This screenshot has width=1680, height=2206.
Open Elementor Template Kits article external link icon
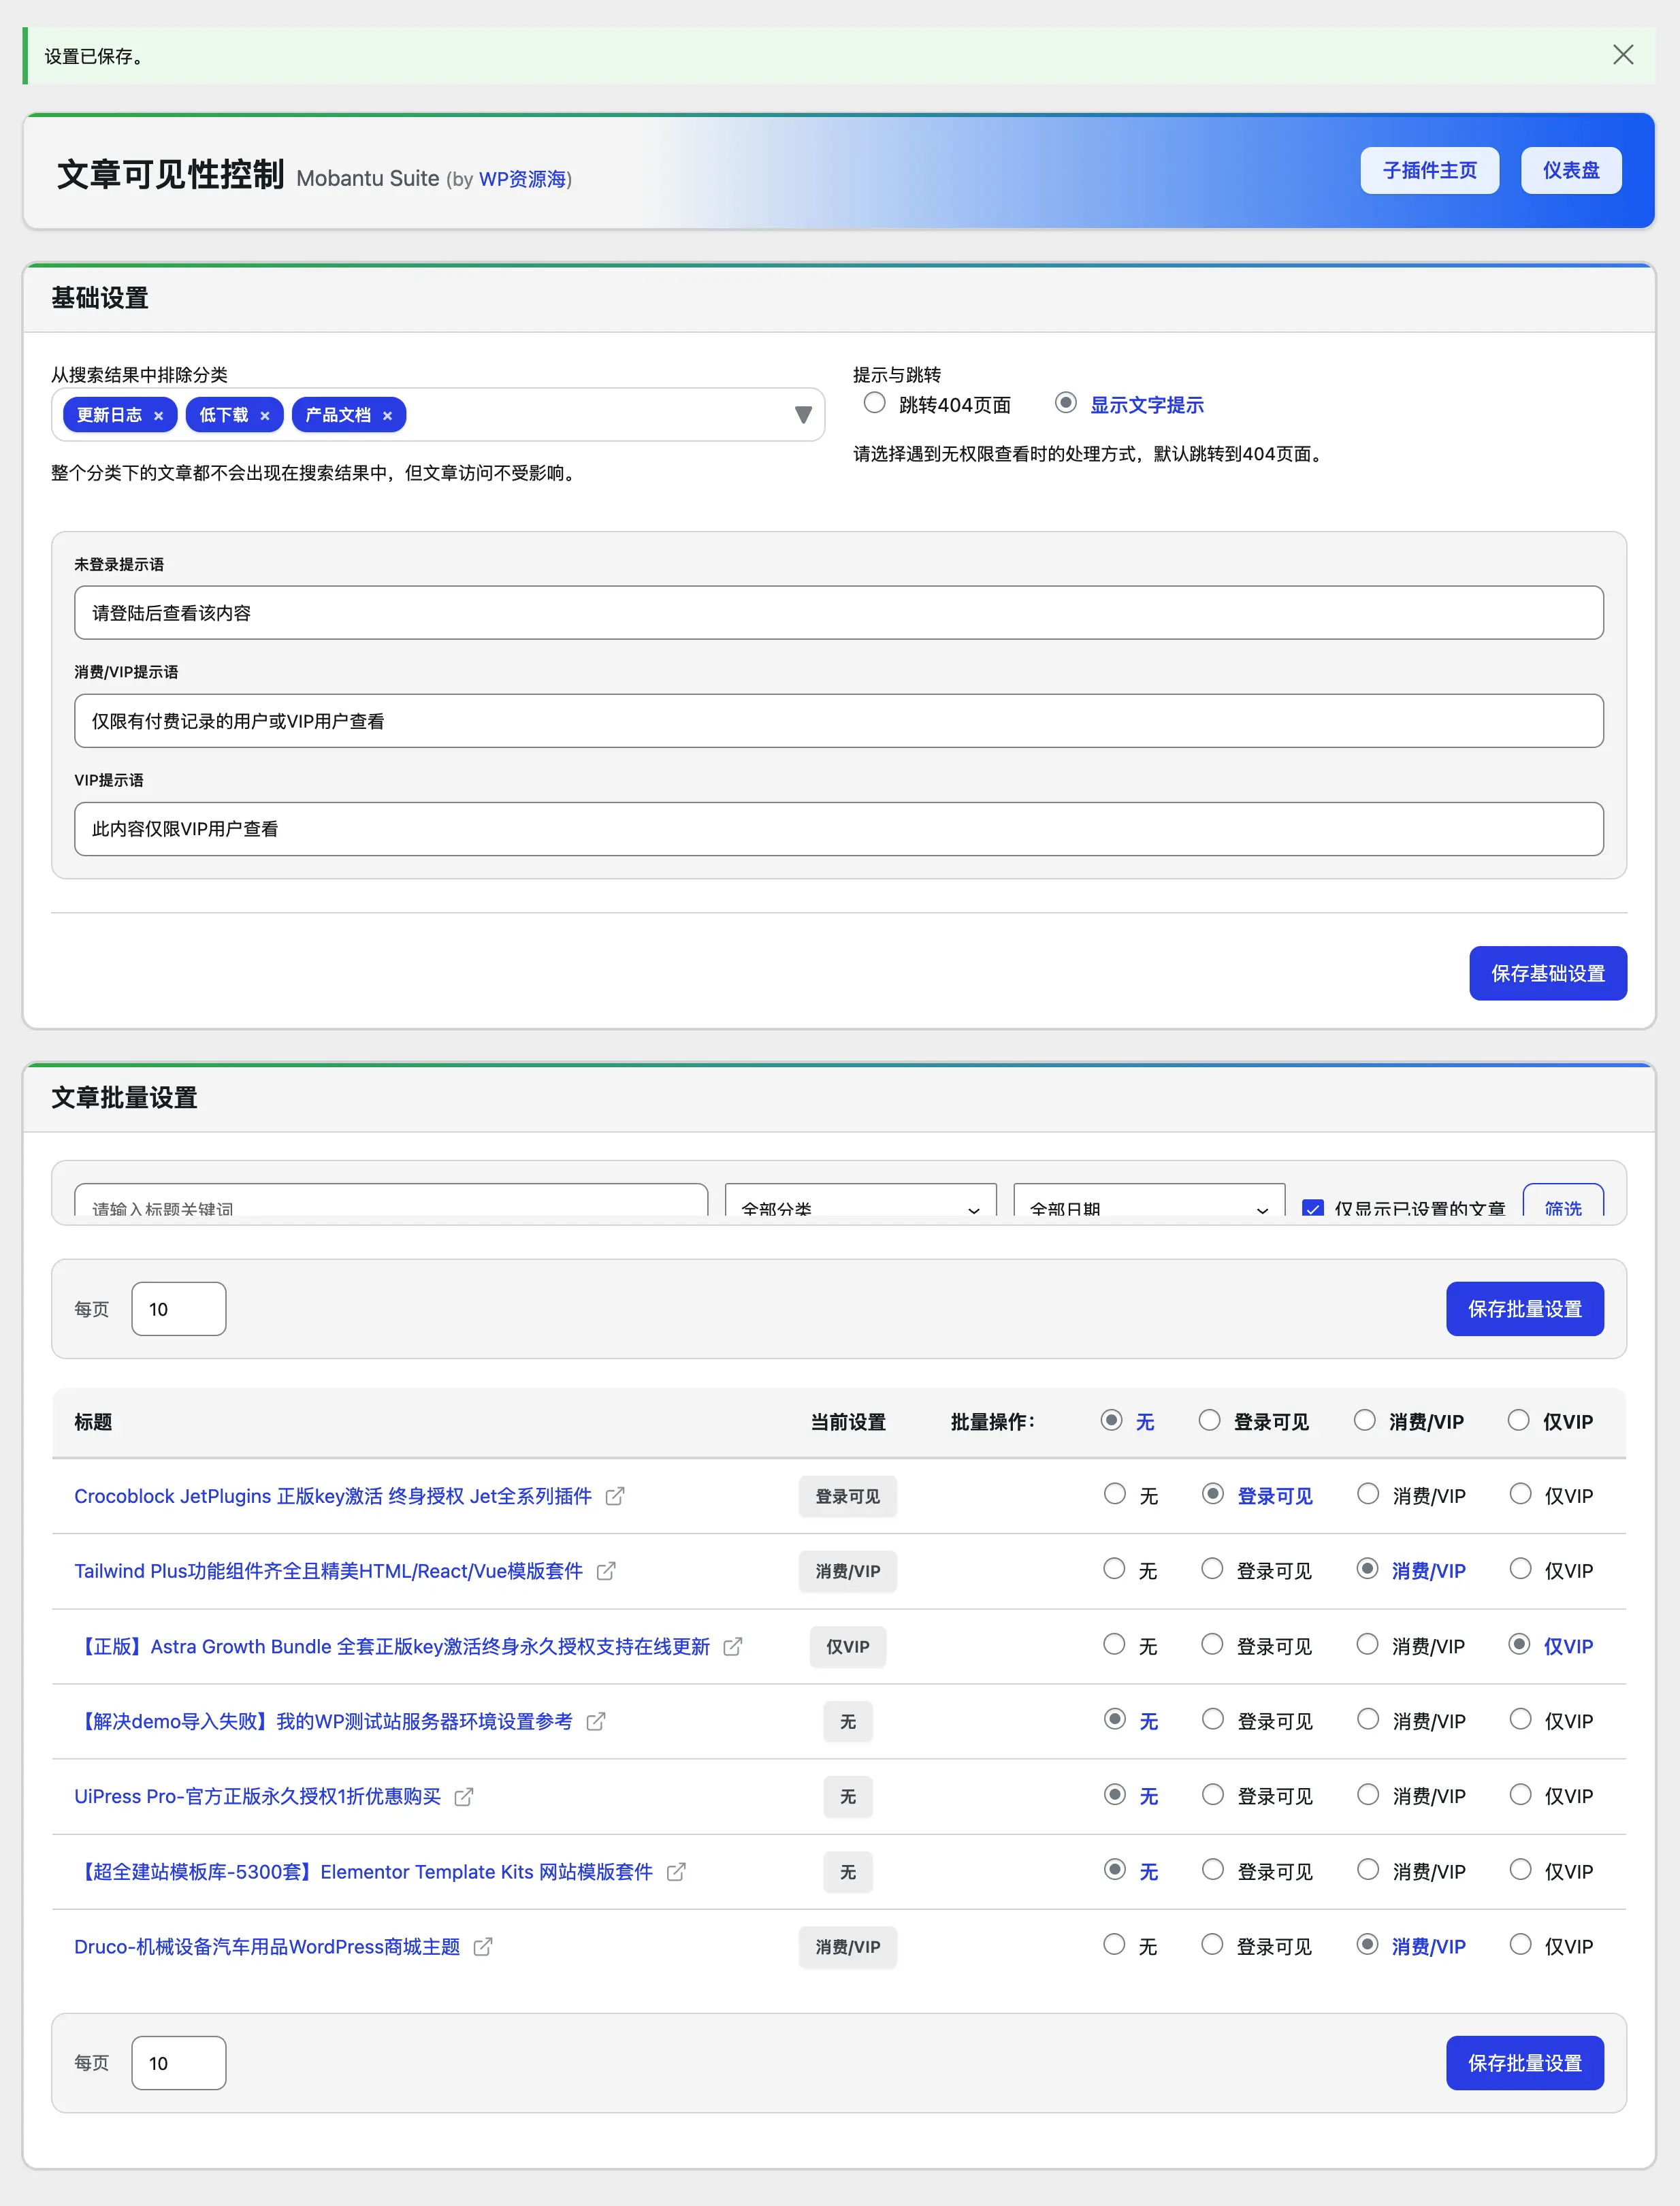677,1872
